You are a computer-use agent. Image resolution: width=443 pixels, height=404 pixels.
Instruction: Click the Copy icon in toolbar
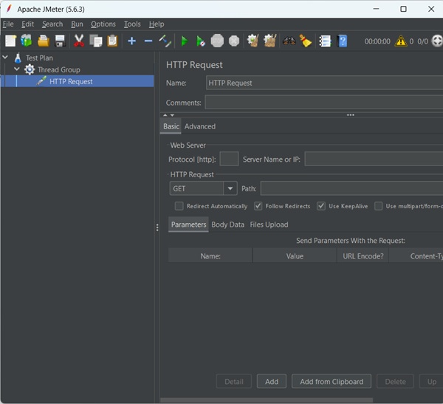point(96,41)
